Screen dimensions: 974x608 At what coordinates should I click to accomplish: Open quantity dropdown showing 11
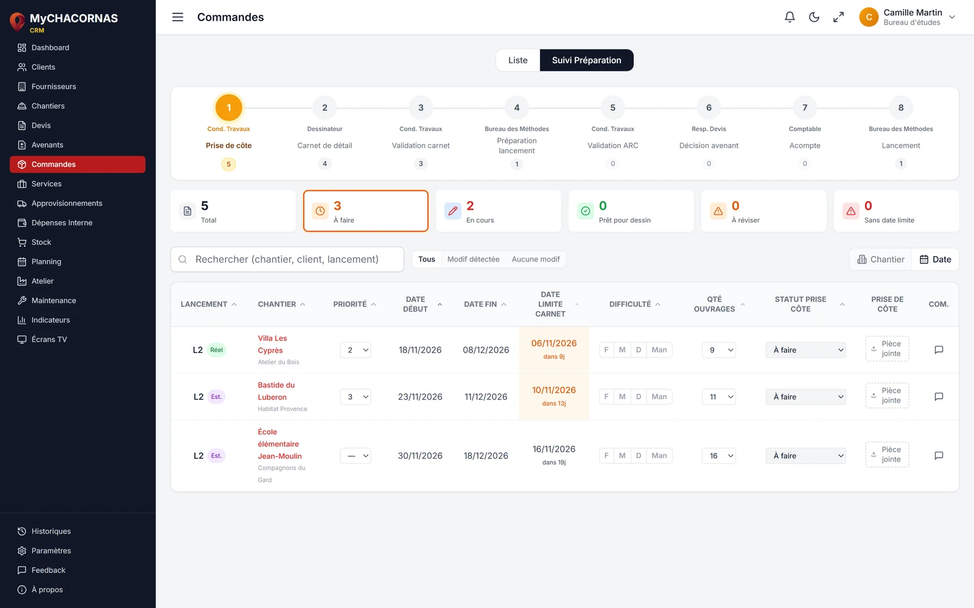719,396
